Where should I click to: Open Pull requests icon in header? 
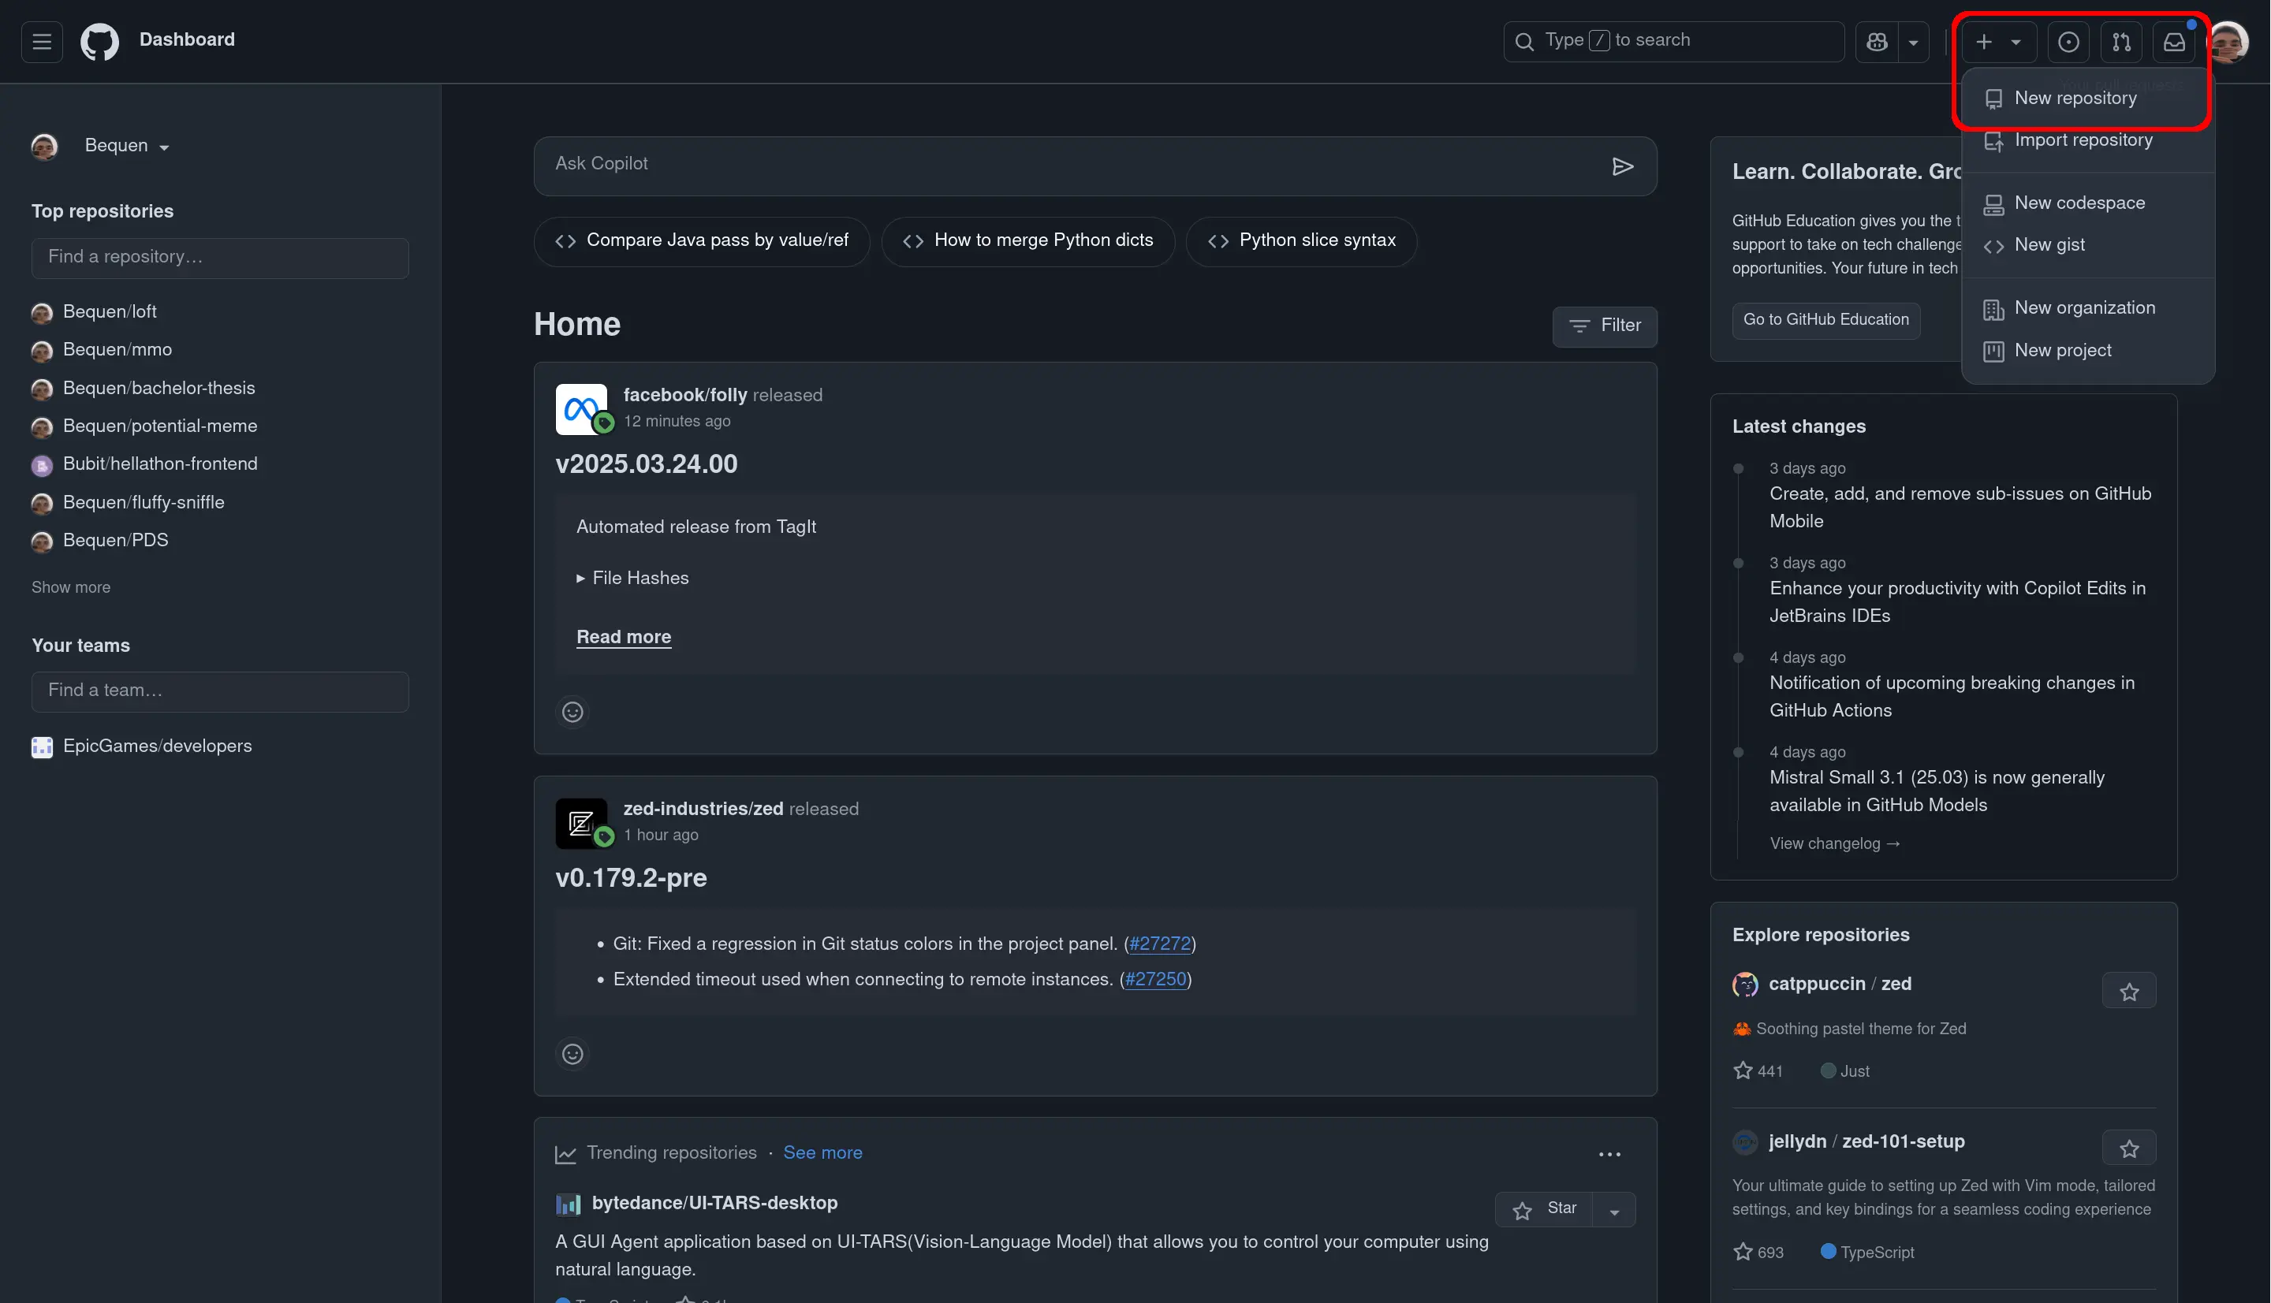click(2120, 42)
